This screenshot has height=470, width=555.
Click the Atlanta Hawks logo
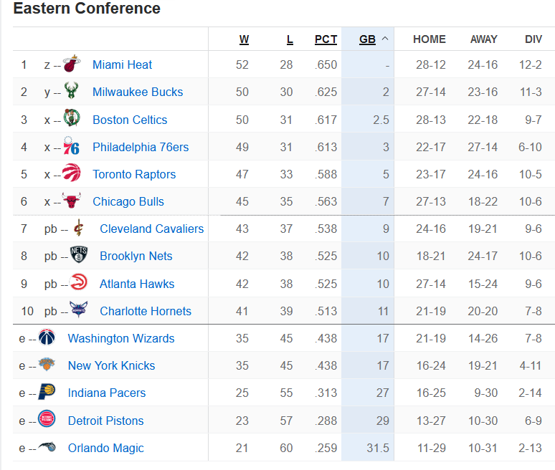click(x=79, y=282)
